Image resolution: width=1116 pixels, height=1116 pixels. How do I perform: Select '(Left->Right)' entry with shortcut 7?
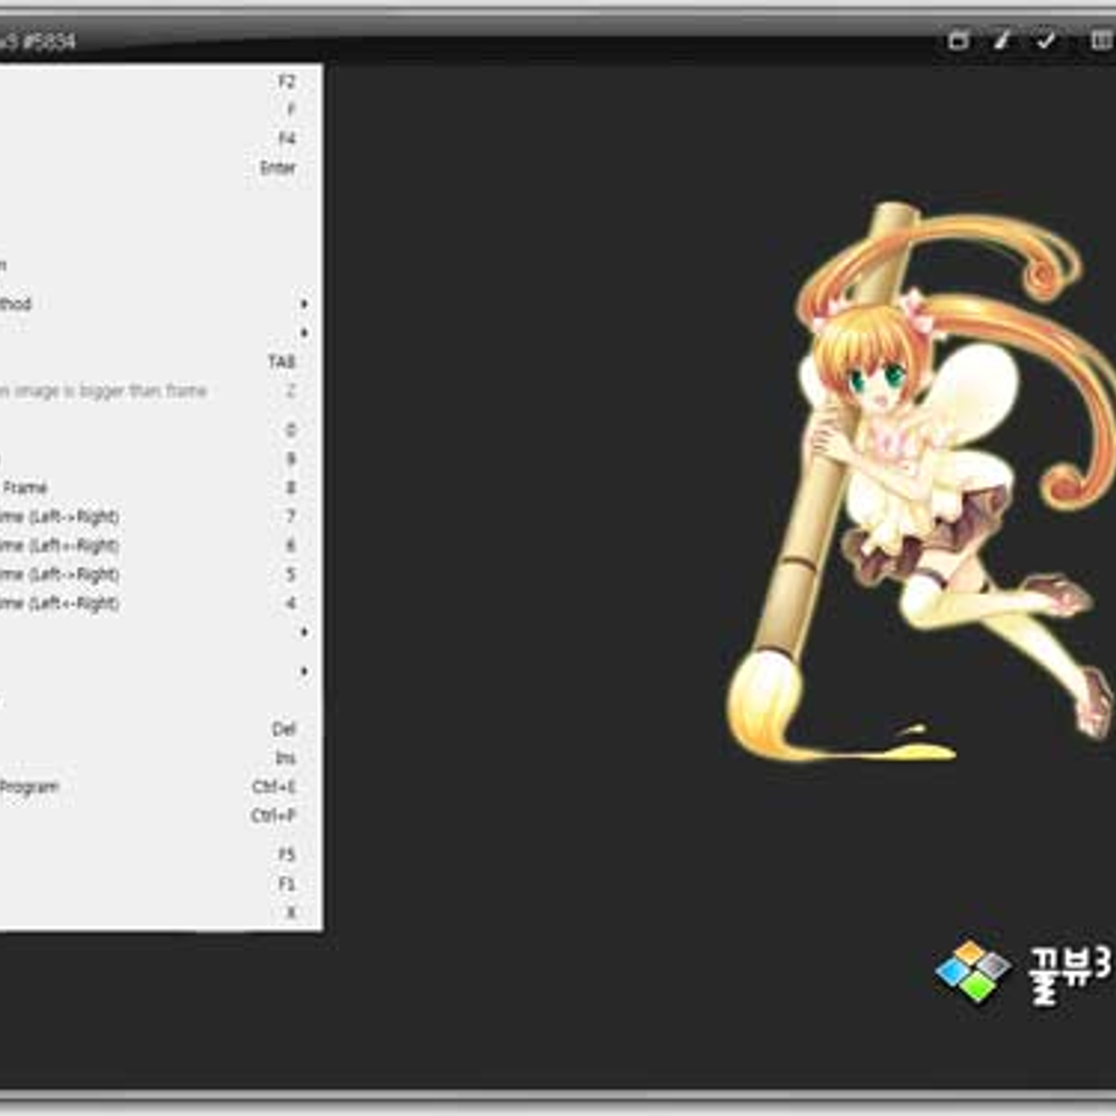161,516
